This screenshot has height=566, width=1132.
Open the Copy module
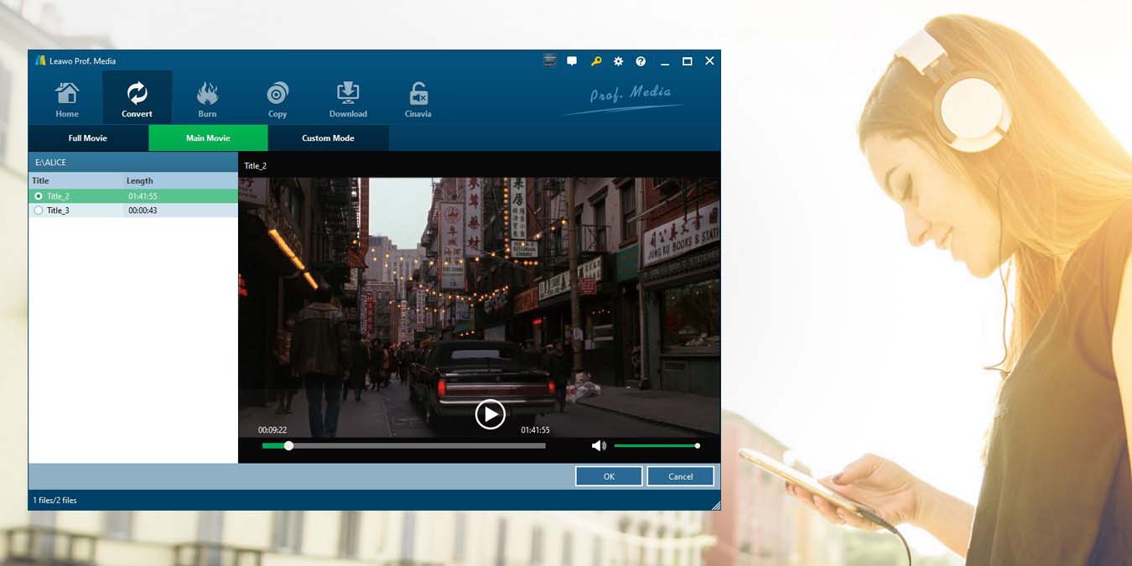pos(278,99)
